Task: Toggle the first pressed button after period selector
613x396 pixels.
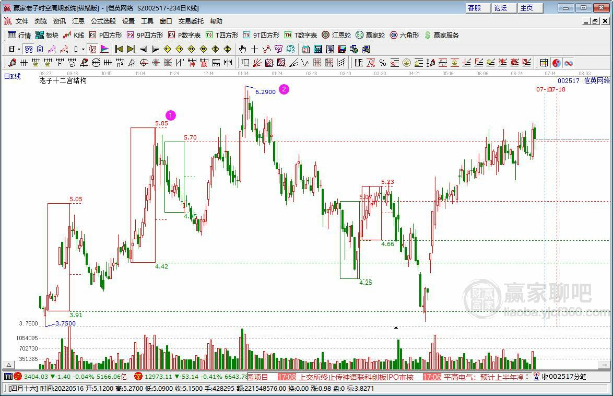Action: tap(29, 49)
